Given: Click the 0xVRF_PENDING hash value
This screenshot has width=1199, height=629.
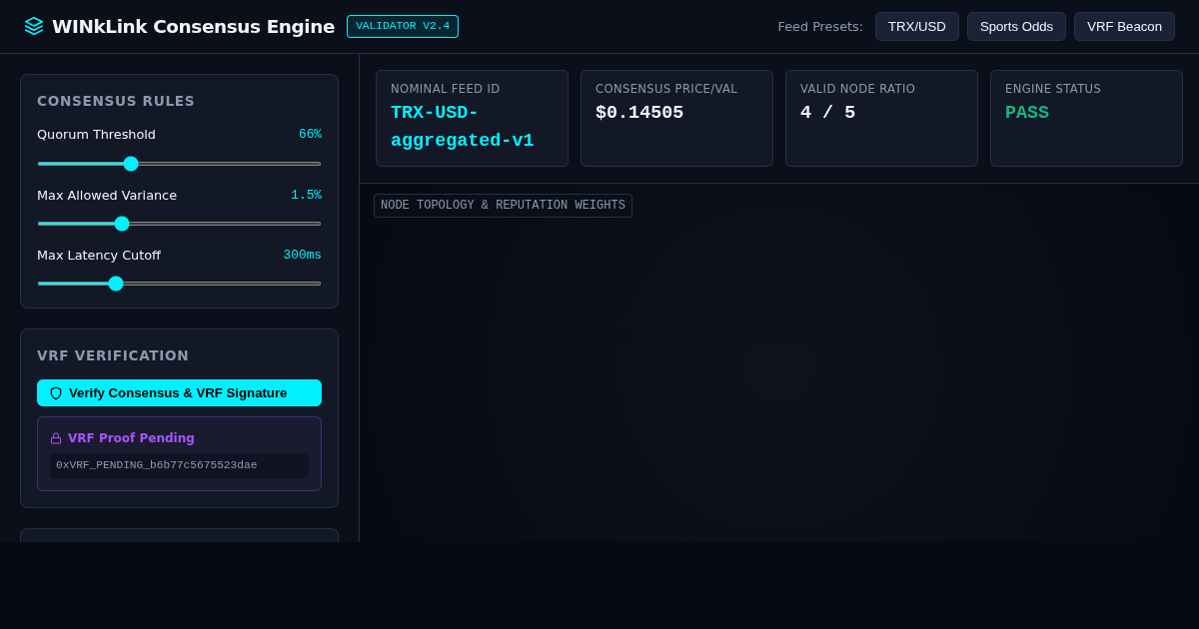Looking at the screenshot, I should [x=157, y=465].
